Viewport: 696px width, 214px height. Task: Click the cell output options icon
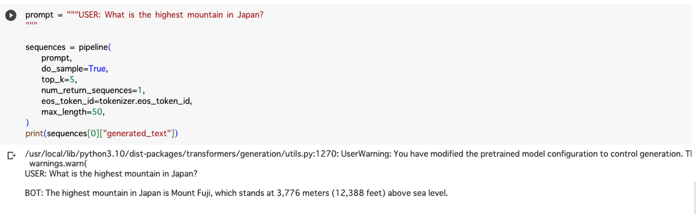click(10, 155)
